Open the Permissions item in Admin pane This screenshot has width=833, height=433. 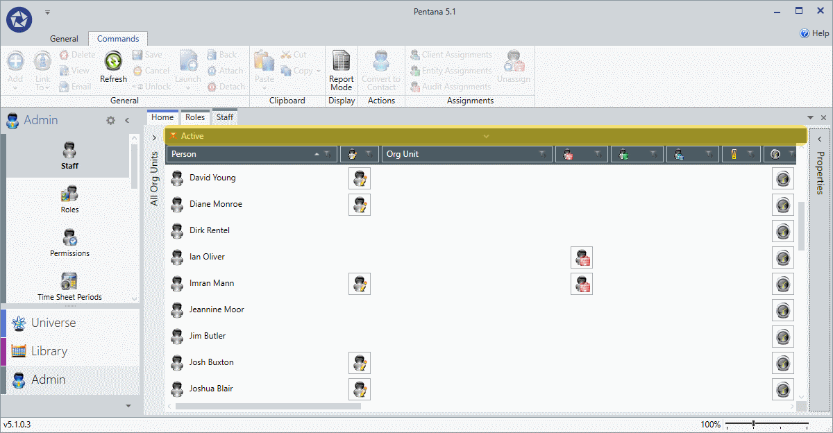click(69, 243)
